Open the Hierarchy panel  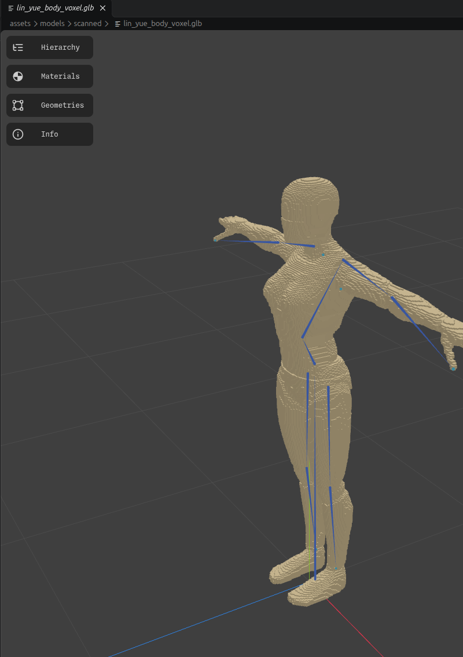[49, 47]
